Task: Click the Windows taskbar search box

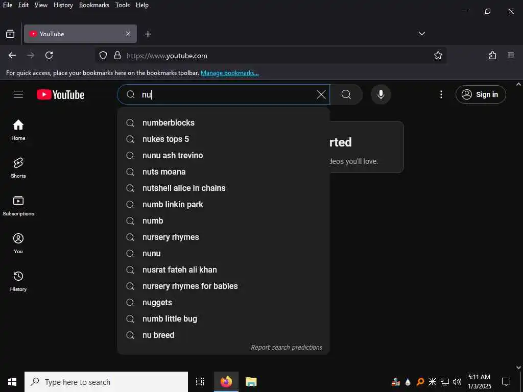Action: (106, 382)
